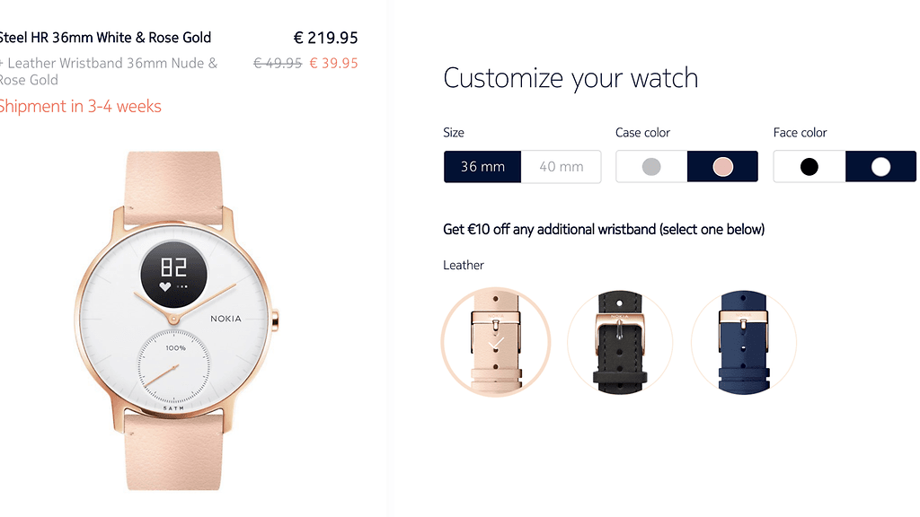Select the nude leather wristband thumbnail
The image size is (920, 517).
click(x=496, y=342)
